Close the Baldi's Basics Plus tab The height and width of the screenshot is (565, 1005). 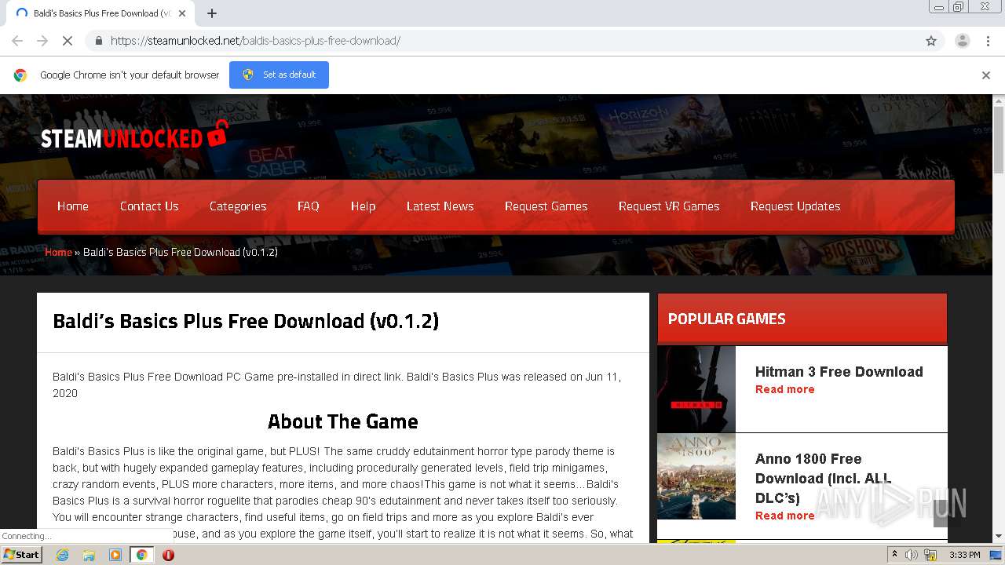pos(182,13)
